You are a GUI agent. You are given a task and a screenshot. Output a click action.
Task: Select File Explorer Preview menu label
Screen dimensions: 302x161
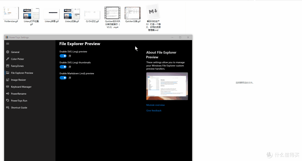tap(22, 73)
